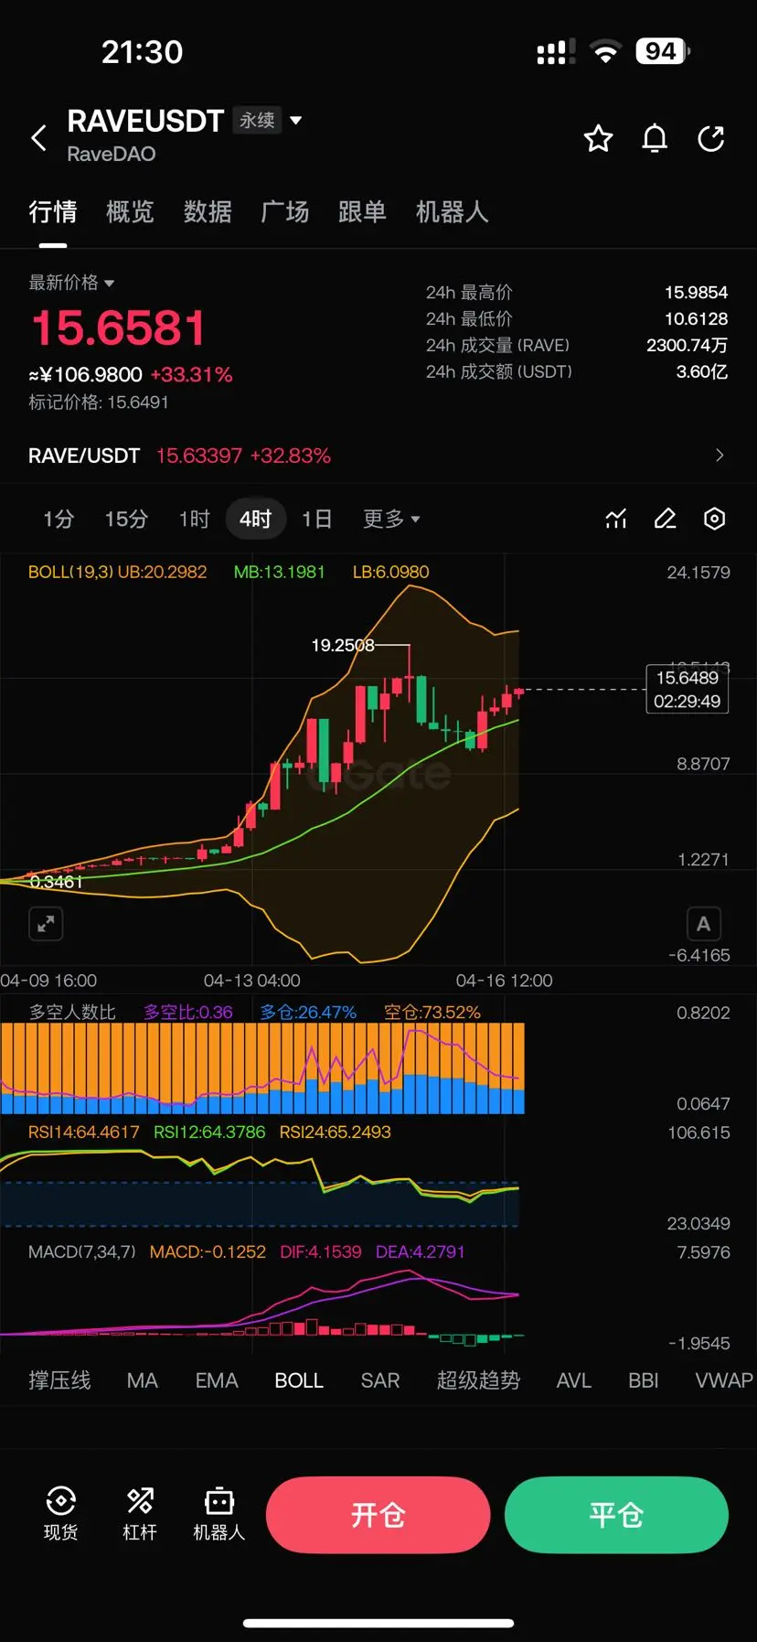Image resolution: width=757 pixels, height=1642 pixels.
Task: Toggle BOLL indicator
Action: coord(299,1380)
